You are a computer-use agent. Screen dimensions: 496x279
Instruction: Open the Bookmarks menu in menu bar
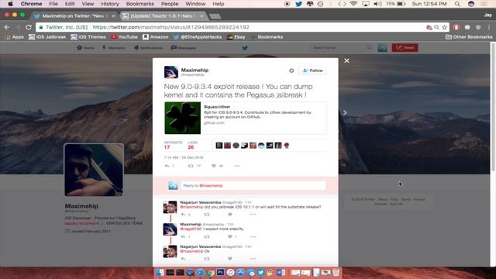point(140,4)
